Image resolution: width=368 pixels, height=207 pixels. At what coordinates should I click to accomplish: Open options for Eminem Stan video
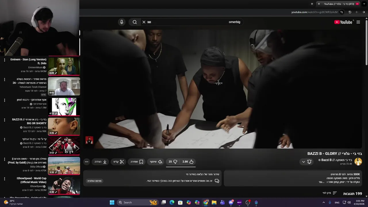4,60
